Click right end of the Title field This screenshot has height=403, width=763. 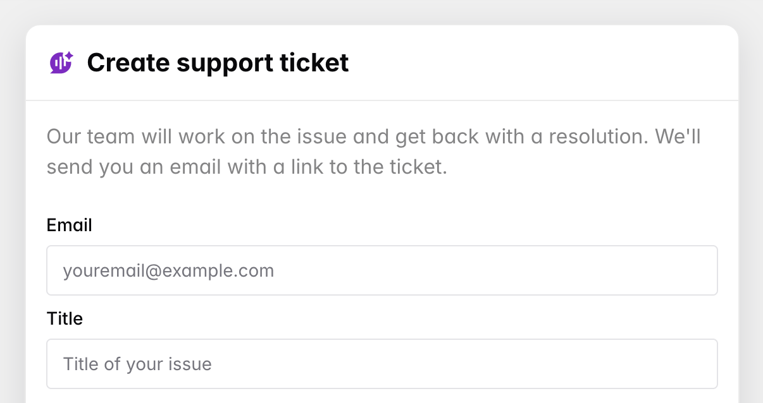coord(702,364)
